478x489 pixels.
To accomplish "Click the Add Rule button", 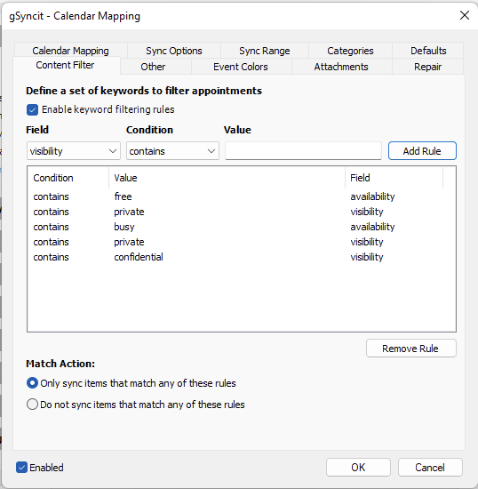I will click(x=422, y=151).
